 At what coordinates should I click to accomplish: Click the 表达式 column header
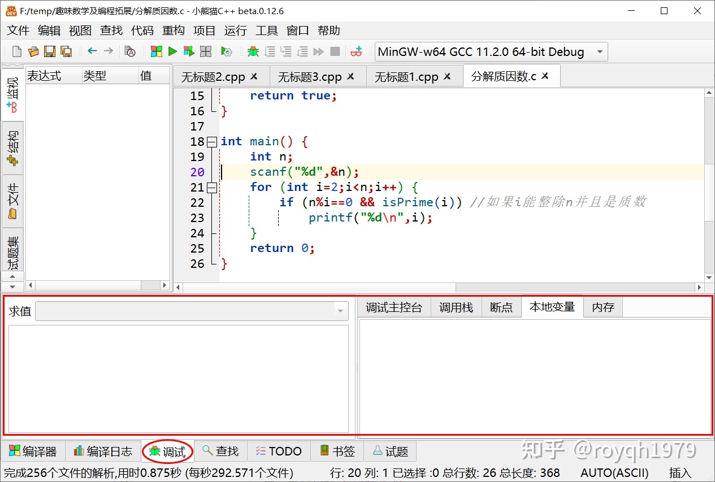(54, 76)
